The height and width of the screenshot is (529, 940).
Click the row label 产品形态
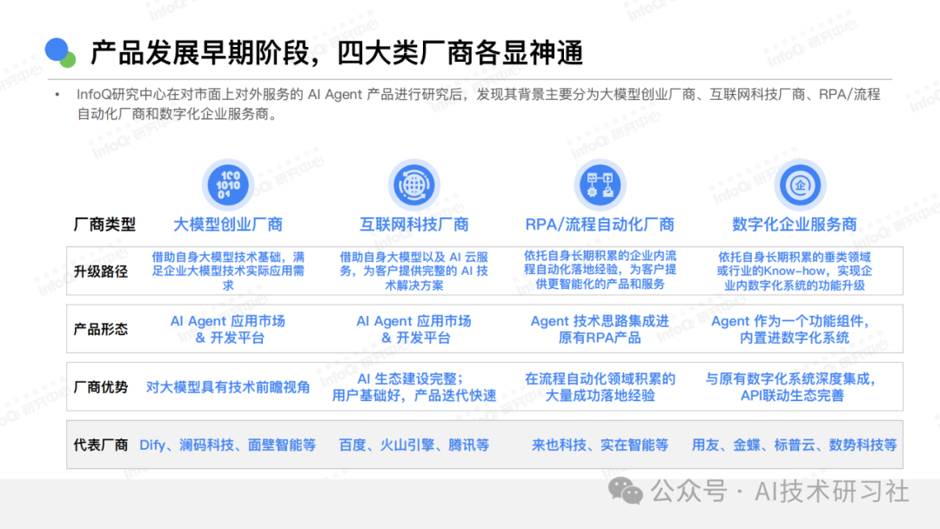tap(101, 329)
